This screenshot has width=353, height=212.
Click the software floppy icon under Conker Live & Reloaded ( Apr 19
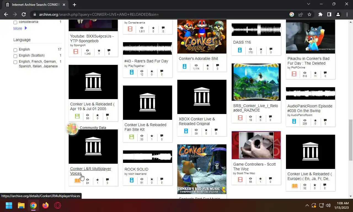(77, 116)
